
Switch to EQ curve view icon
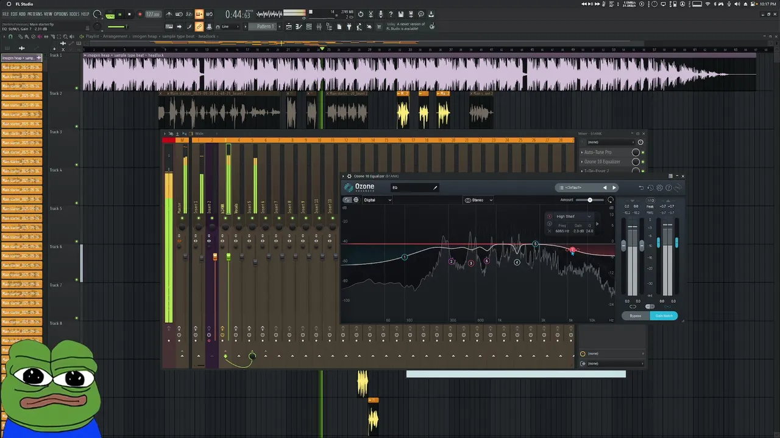[347, 200]
